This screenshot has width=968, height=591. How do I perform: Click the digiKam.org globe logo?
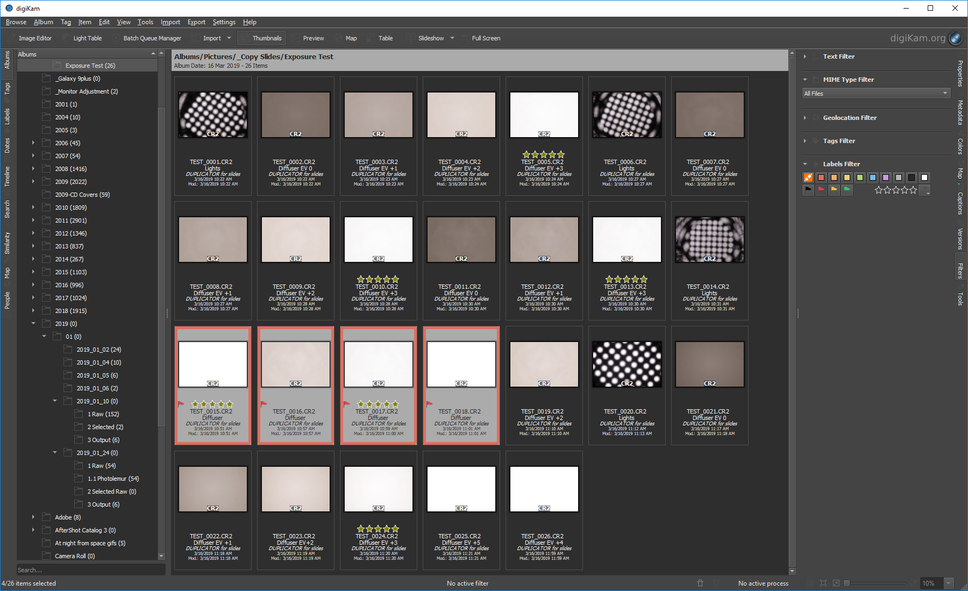pos(955,38)
